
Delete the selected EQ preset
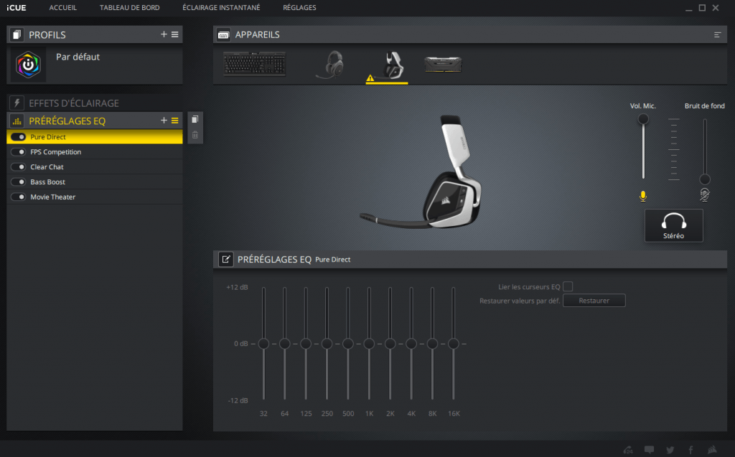tap(195, 135)
